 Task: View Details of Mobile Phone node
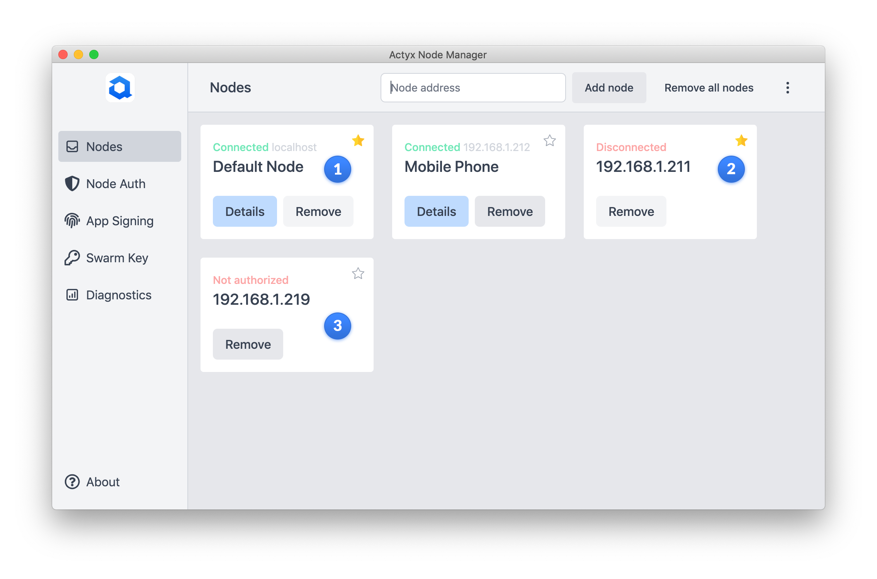(x=436, y=211)
